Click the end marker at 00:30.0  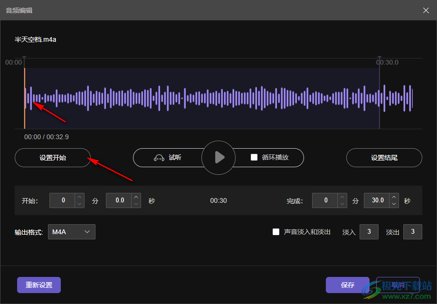point(380,59)
